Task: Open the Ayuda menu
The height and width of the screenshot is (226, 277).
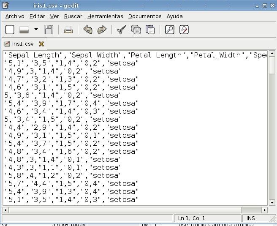Action: (174, 16)
